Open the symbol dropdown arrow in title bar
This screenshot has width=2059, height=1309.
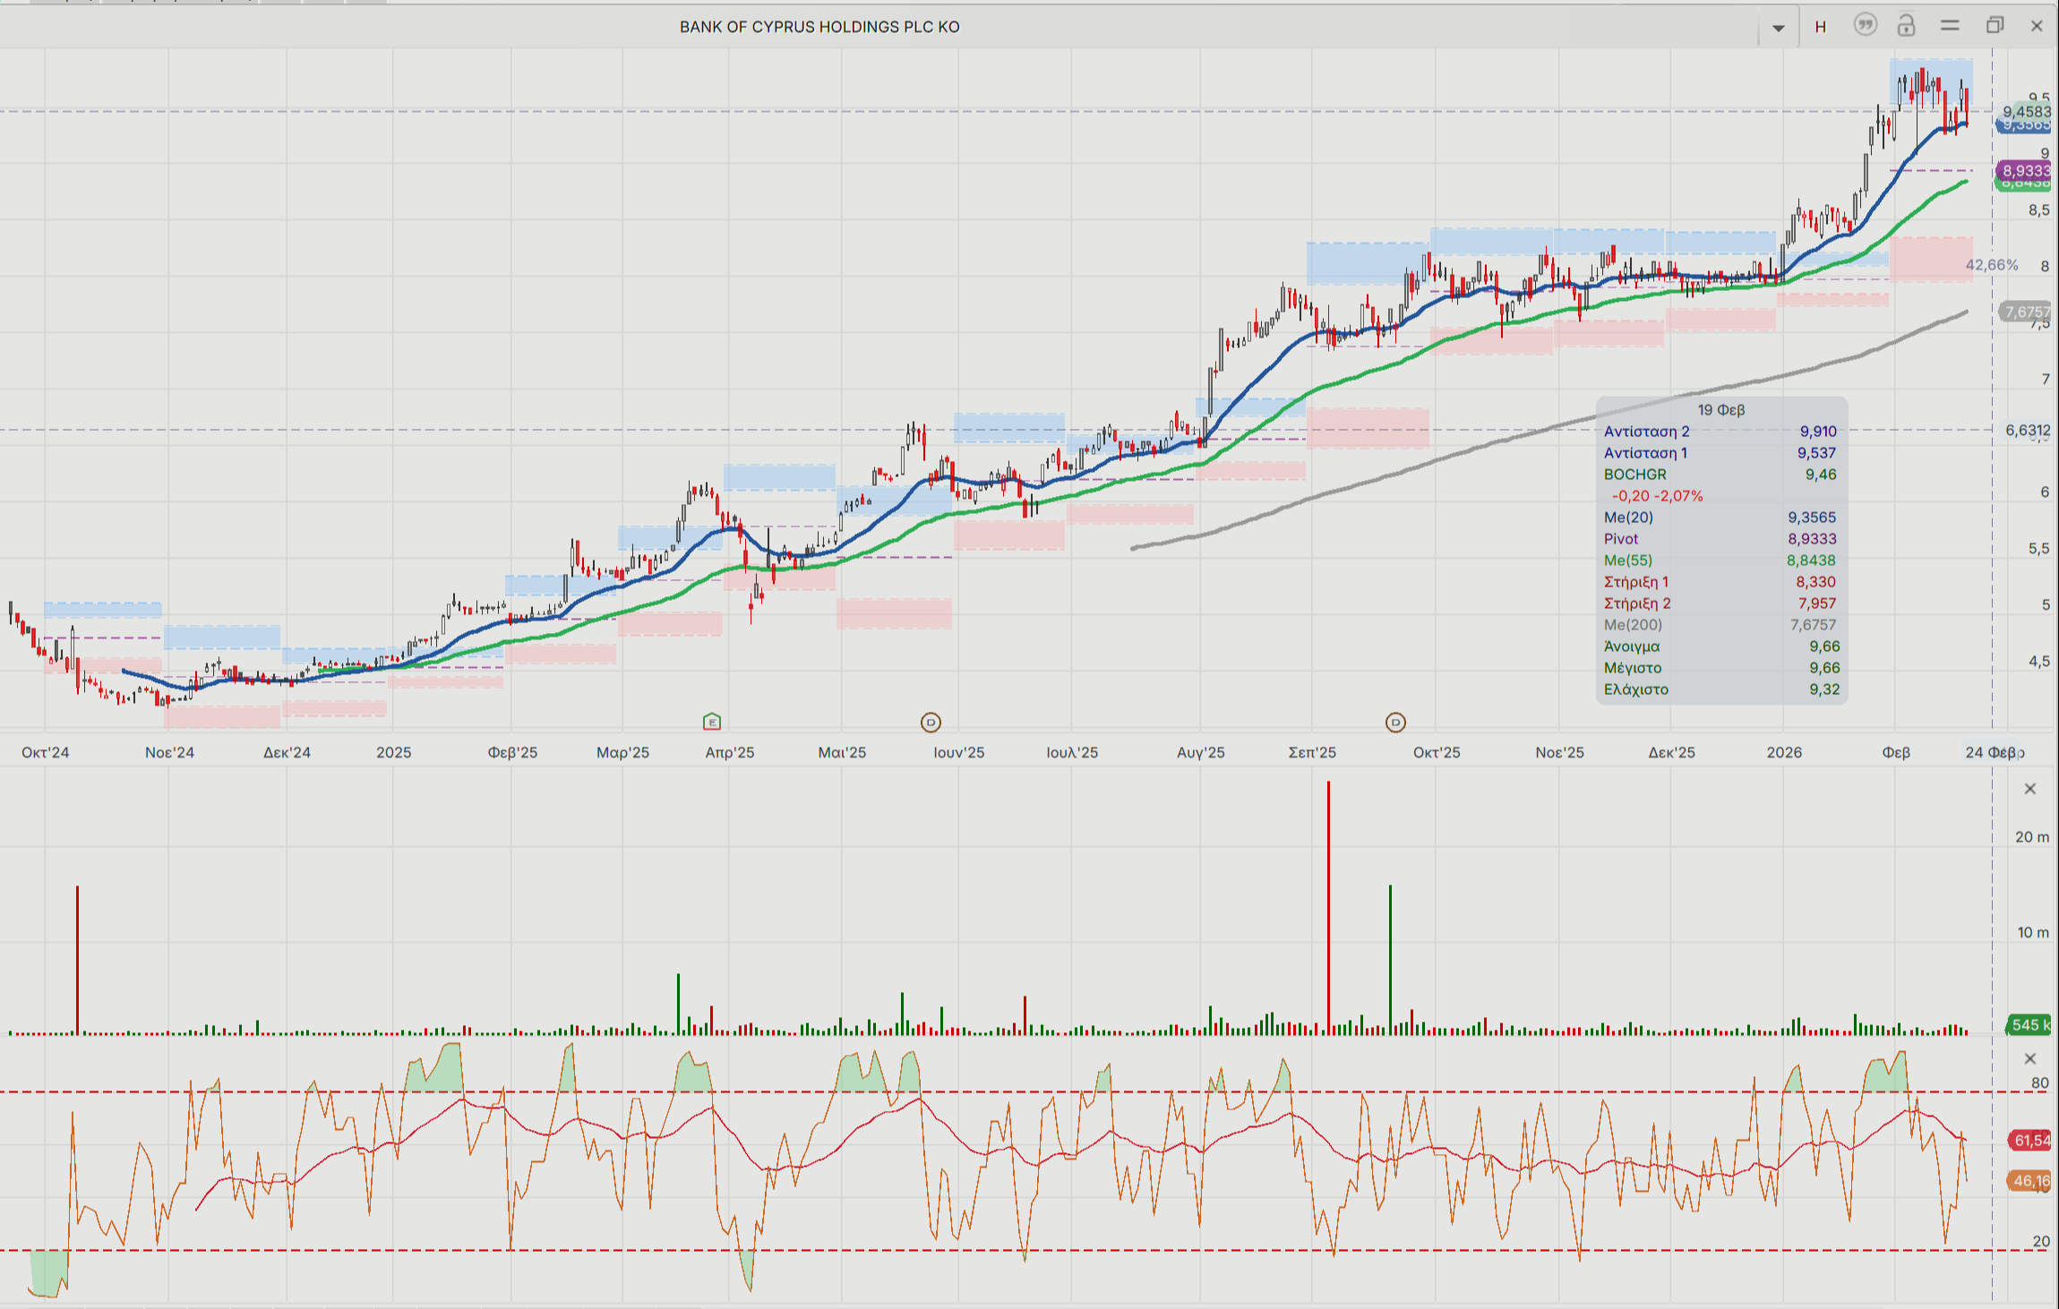coord(1778,28)
